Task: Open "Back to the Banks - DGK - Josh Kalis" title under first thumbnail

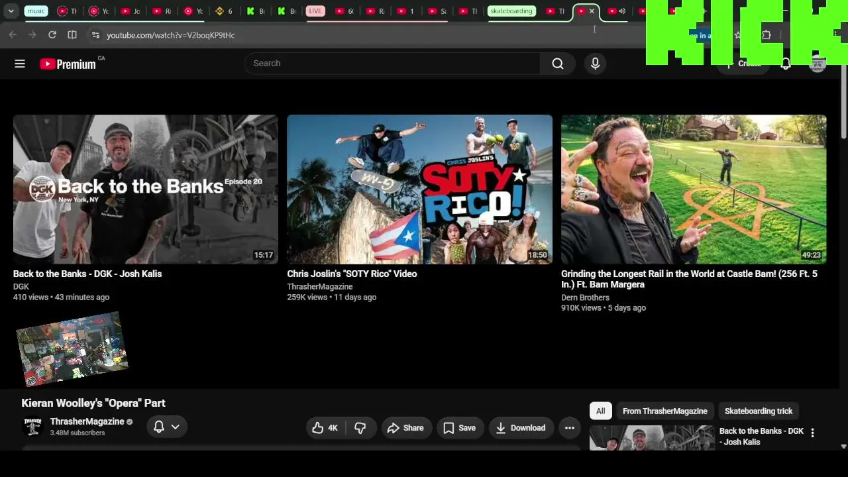Action: (87, 274)
